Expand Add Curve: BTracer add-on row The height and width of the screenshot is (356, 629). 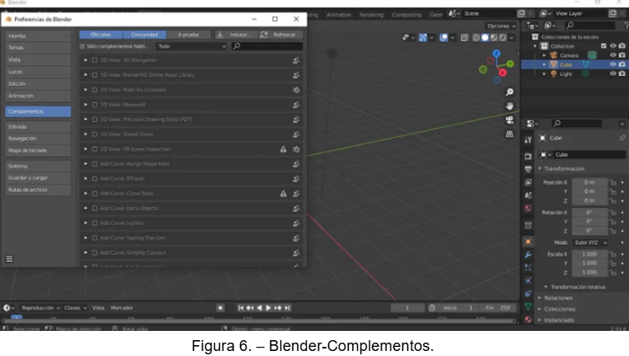pyautogui.click(x=85, y=178)
